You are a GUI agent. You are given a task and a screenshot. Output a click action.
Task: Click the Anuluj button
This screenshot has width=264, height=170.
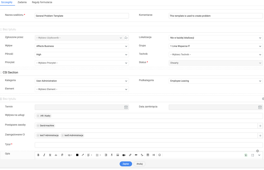(140, 164)
